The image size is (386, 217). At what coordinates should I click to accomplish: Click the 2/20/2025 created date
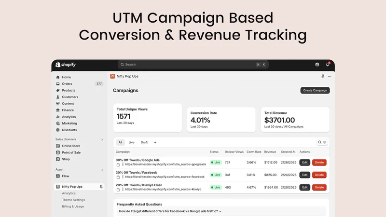(x=289, y=188)
